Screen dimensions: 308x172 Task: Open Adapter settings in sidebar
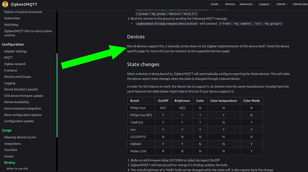[x=16, y=51]
